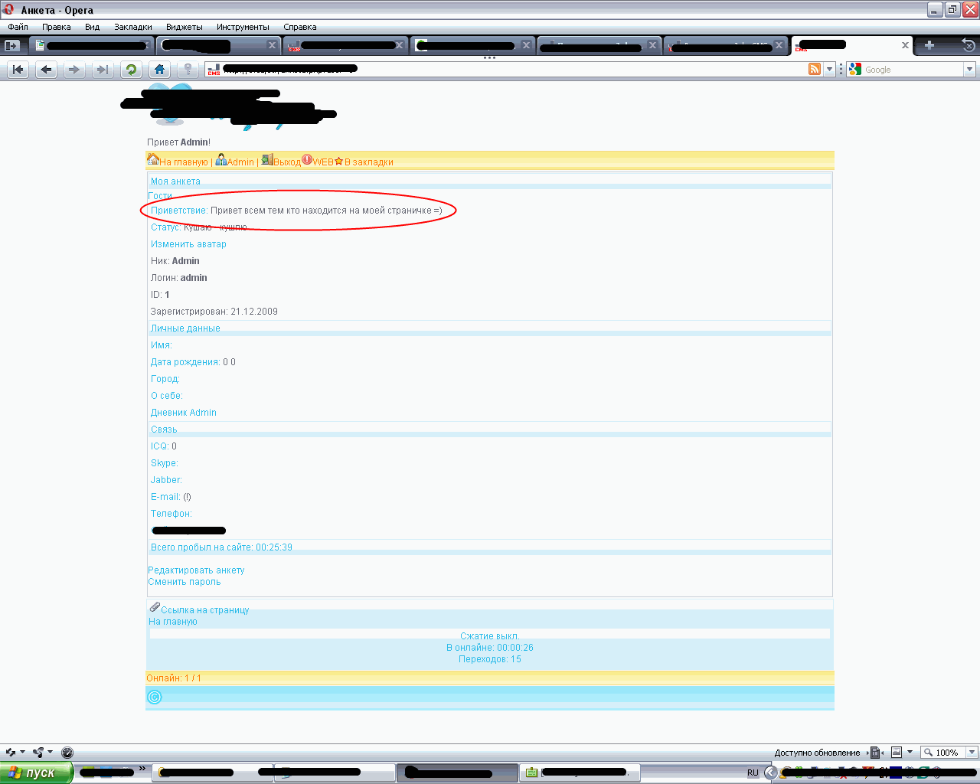Expand the image display options arrow

(x=910, y=753)
